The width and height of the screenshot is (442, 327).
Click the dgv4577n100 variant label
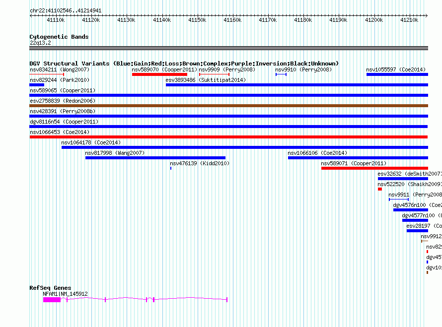[x=422, y=215]
